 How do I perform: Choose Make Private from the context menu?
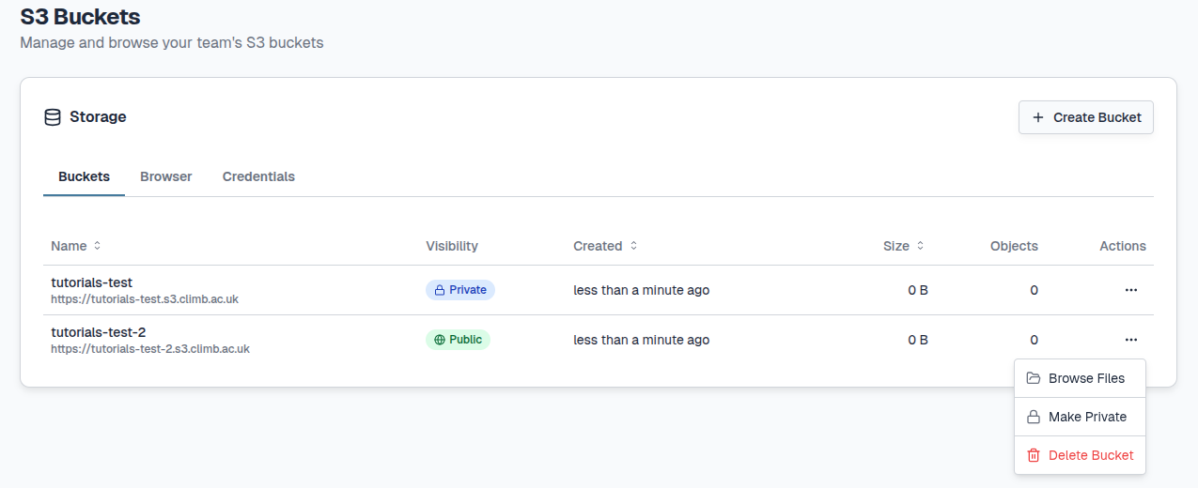pos(1086,417)
